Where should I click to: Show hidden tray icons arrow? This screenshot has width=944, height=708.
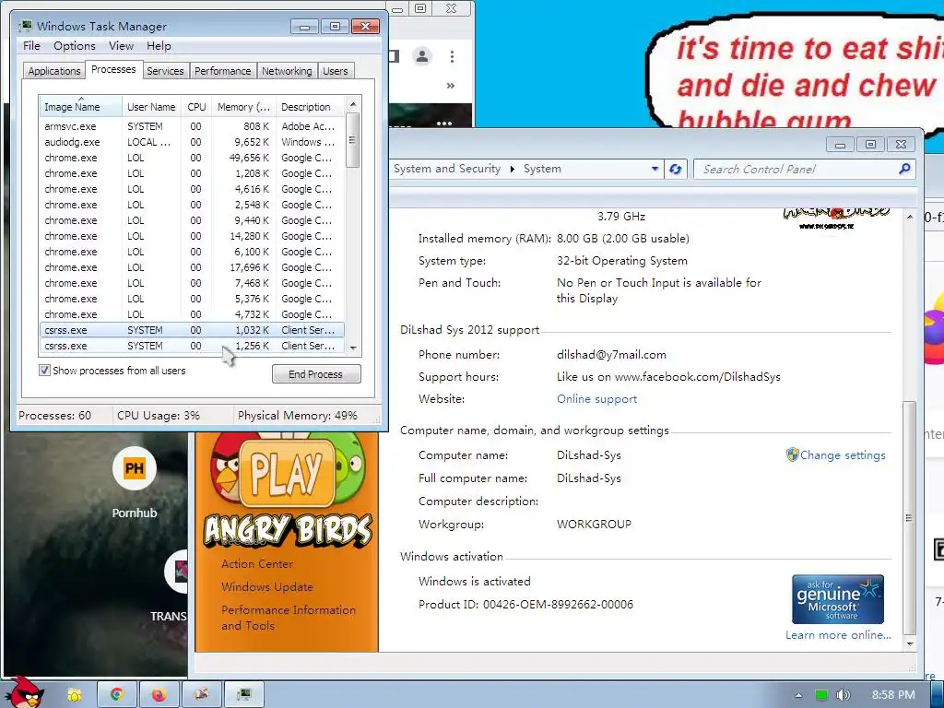(798, 695)
